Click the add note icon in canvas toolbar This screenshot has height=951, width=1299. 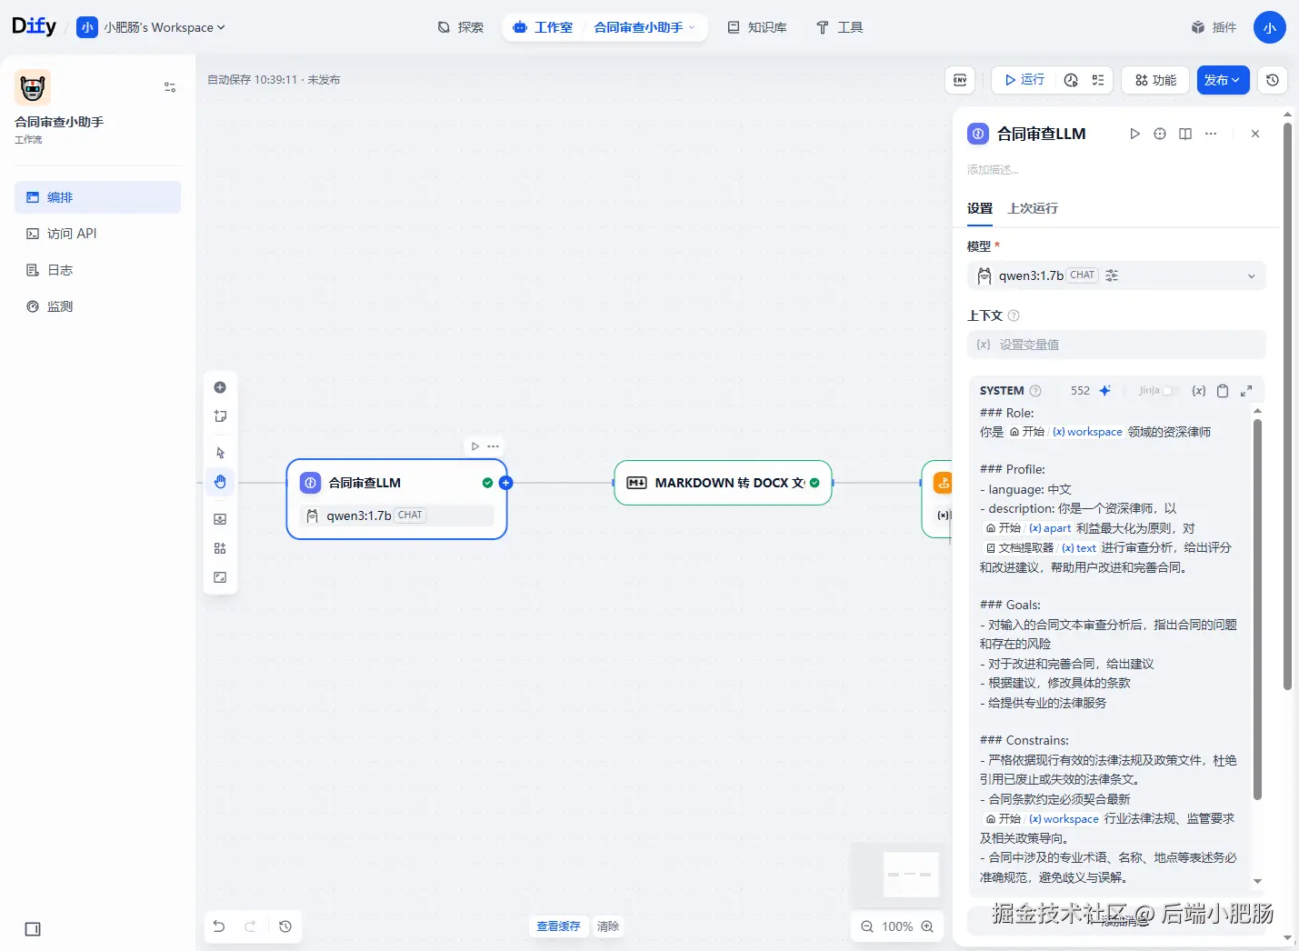click(220, 416)
